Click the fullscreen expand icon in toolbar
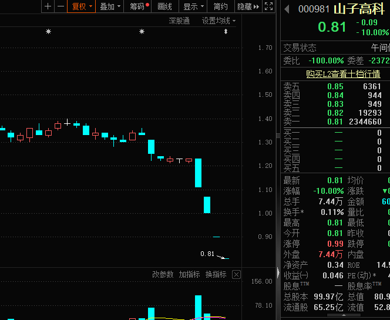Screen dimensions: 390x320 (x=268, y=6)
